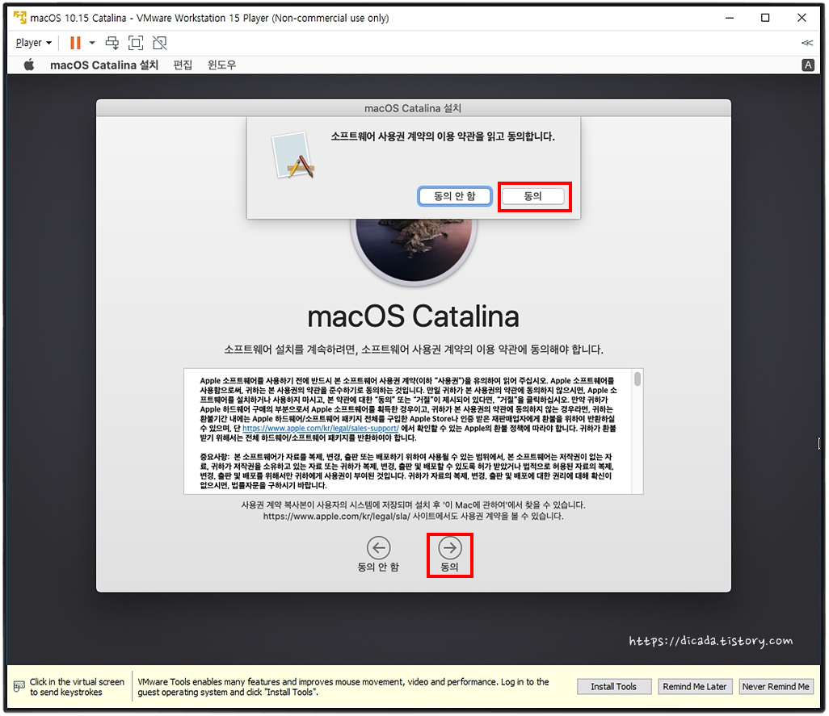Click the installer app icon in dialog
The height and width of the screenshot is (716, 829).
pos(292,155)
